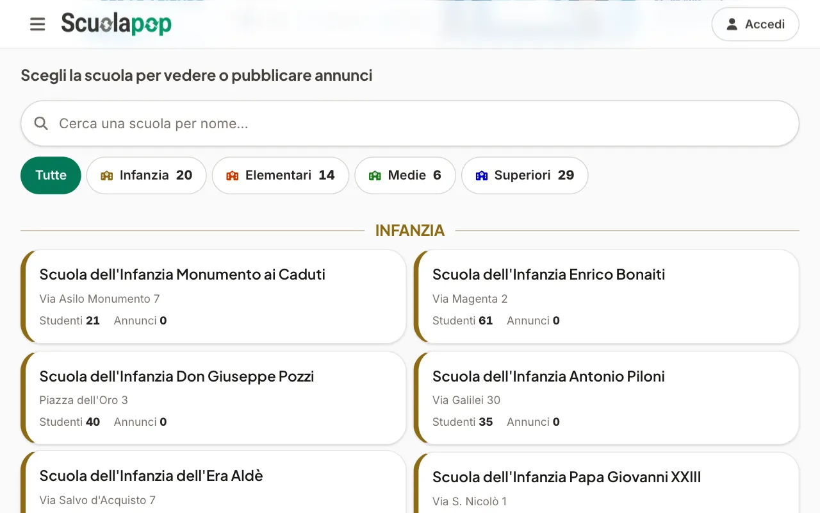Image resolution: width=820 pixels, height=513 pixels.
Task: Click the INFANZIA section heading
Action: pyautogui.click(x=410, y=230)
